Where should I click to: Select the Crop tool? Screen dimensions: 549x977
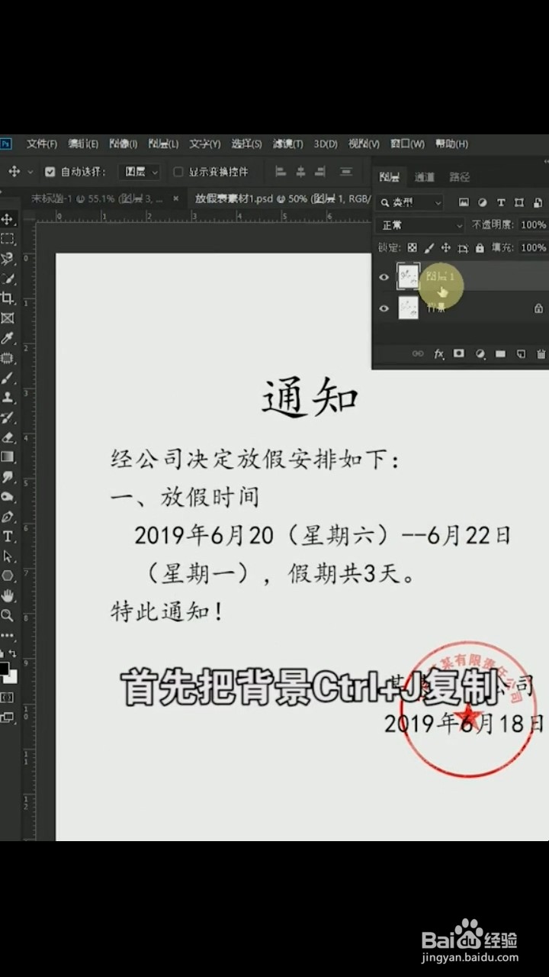pos(8,298)
